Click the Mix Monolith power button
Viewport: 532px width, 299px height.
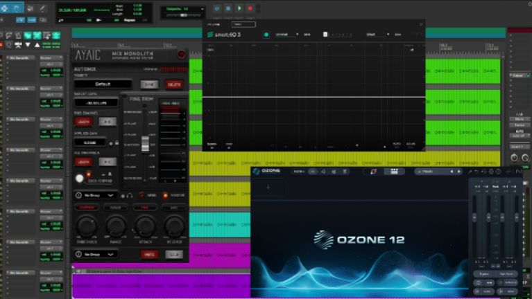[182, 54]
